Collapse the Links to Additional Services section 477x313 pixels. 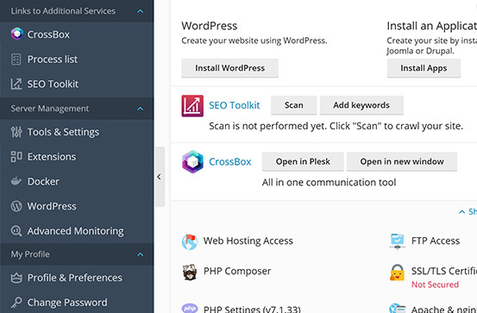tap(141, 11)
